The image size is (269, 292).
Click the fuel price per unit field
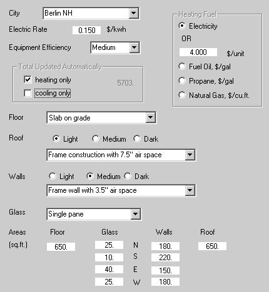(198, 52)
